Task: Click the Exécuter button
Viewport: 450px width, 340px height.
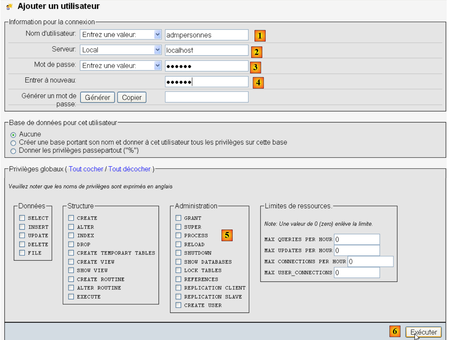Action: [x=423, y=332]
